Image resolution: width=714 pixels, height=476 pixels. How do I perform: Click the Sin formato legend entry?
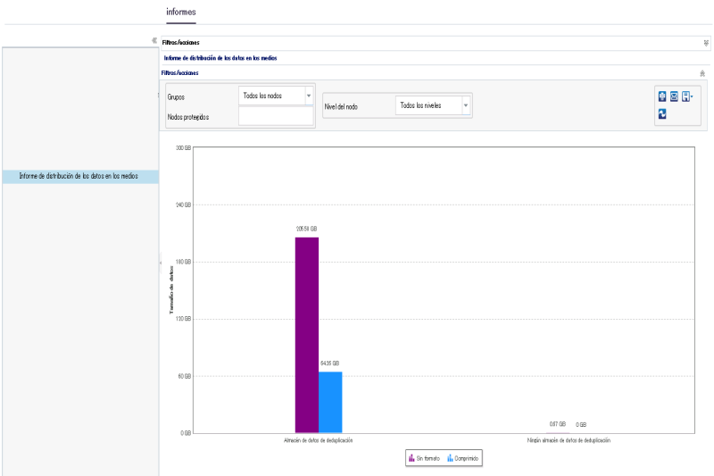point(424,458)
